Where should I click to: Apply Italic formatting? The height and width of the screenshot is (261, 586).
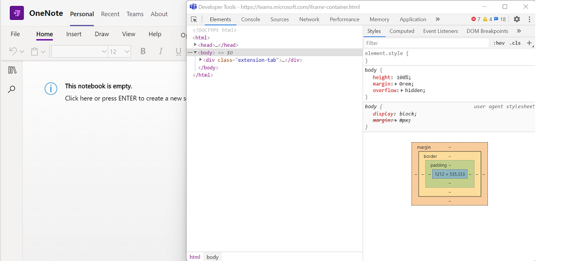160,52
